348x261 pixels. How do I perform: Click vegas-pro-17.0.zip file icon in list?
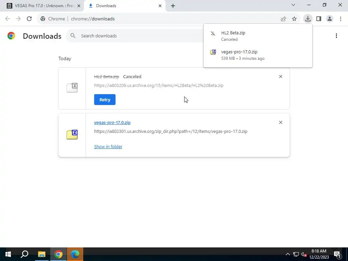tap(72, 135)
